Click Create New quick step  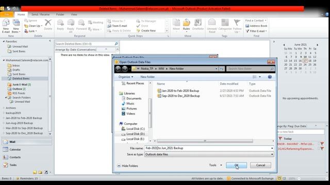146,31
